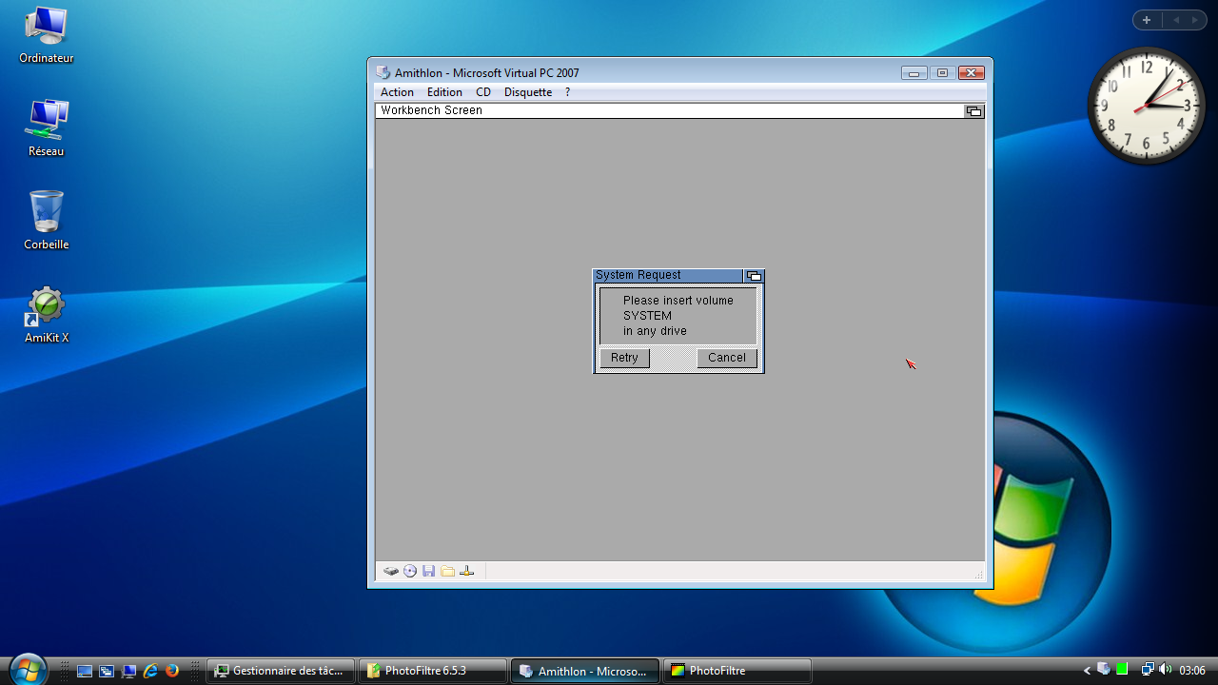This screenshot has width=1218, height=685.
Task: Switch to Gestionnaire des tâches taskbar button
Action: point(281,671)
